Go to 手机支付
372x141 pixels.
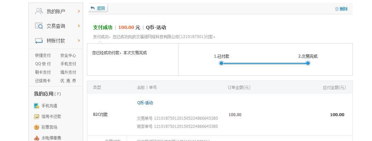[68, 64]
